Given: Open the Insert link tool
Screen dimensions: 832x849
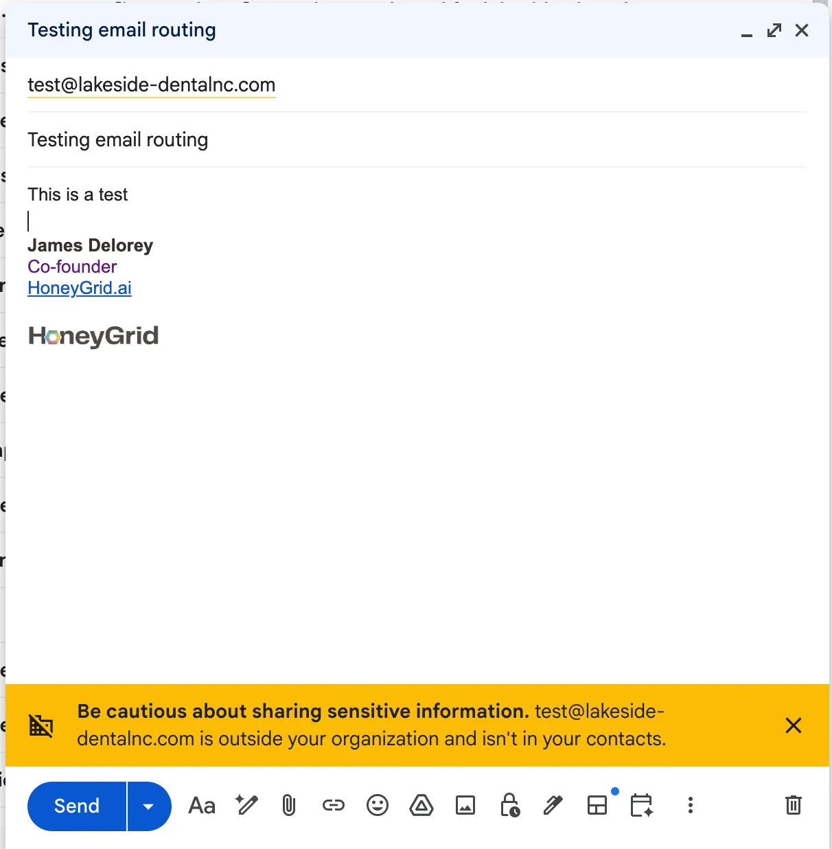Looking at the screenshot, I should [x=333, y=806].
